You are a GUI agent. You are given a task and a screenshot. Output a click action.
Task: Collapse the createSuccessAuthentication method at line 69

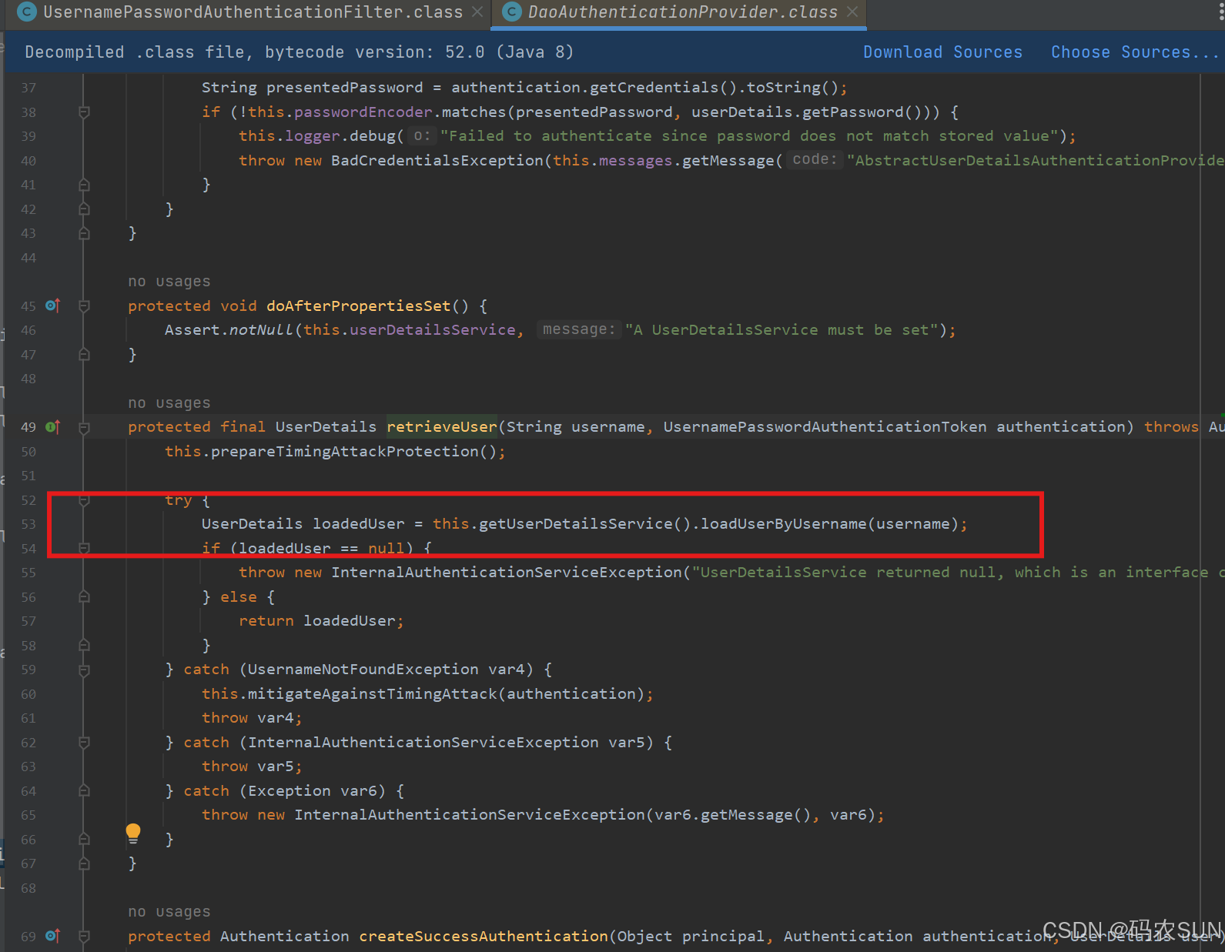click(84, 937)
